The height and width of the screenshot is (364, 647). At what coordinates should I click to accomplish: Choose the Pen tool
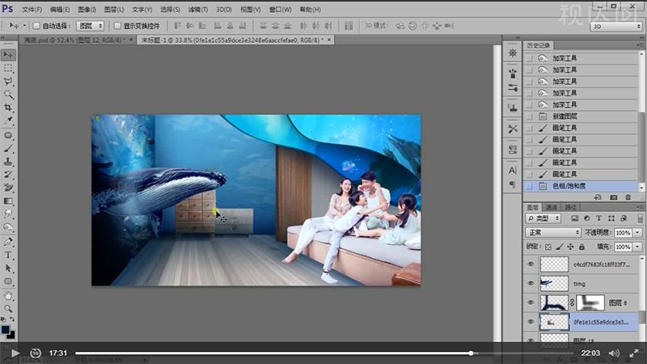8,241
